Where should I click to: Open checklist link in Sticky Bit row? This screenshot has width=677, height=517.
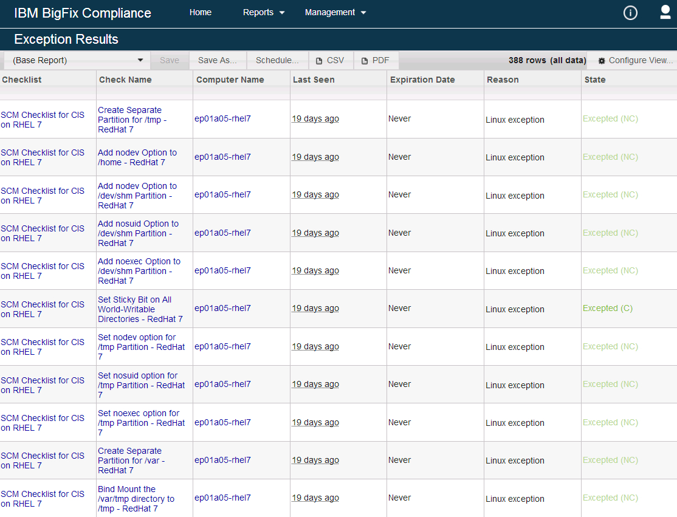pyautogui.click(x=43, y=309)
